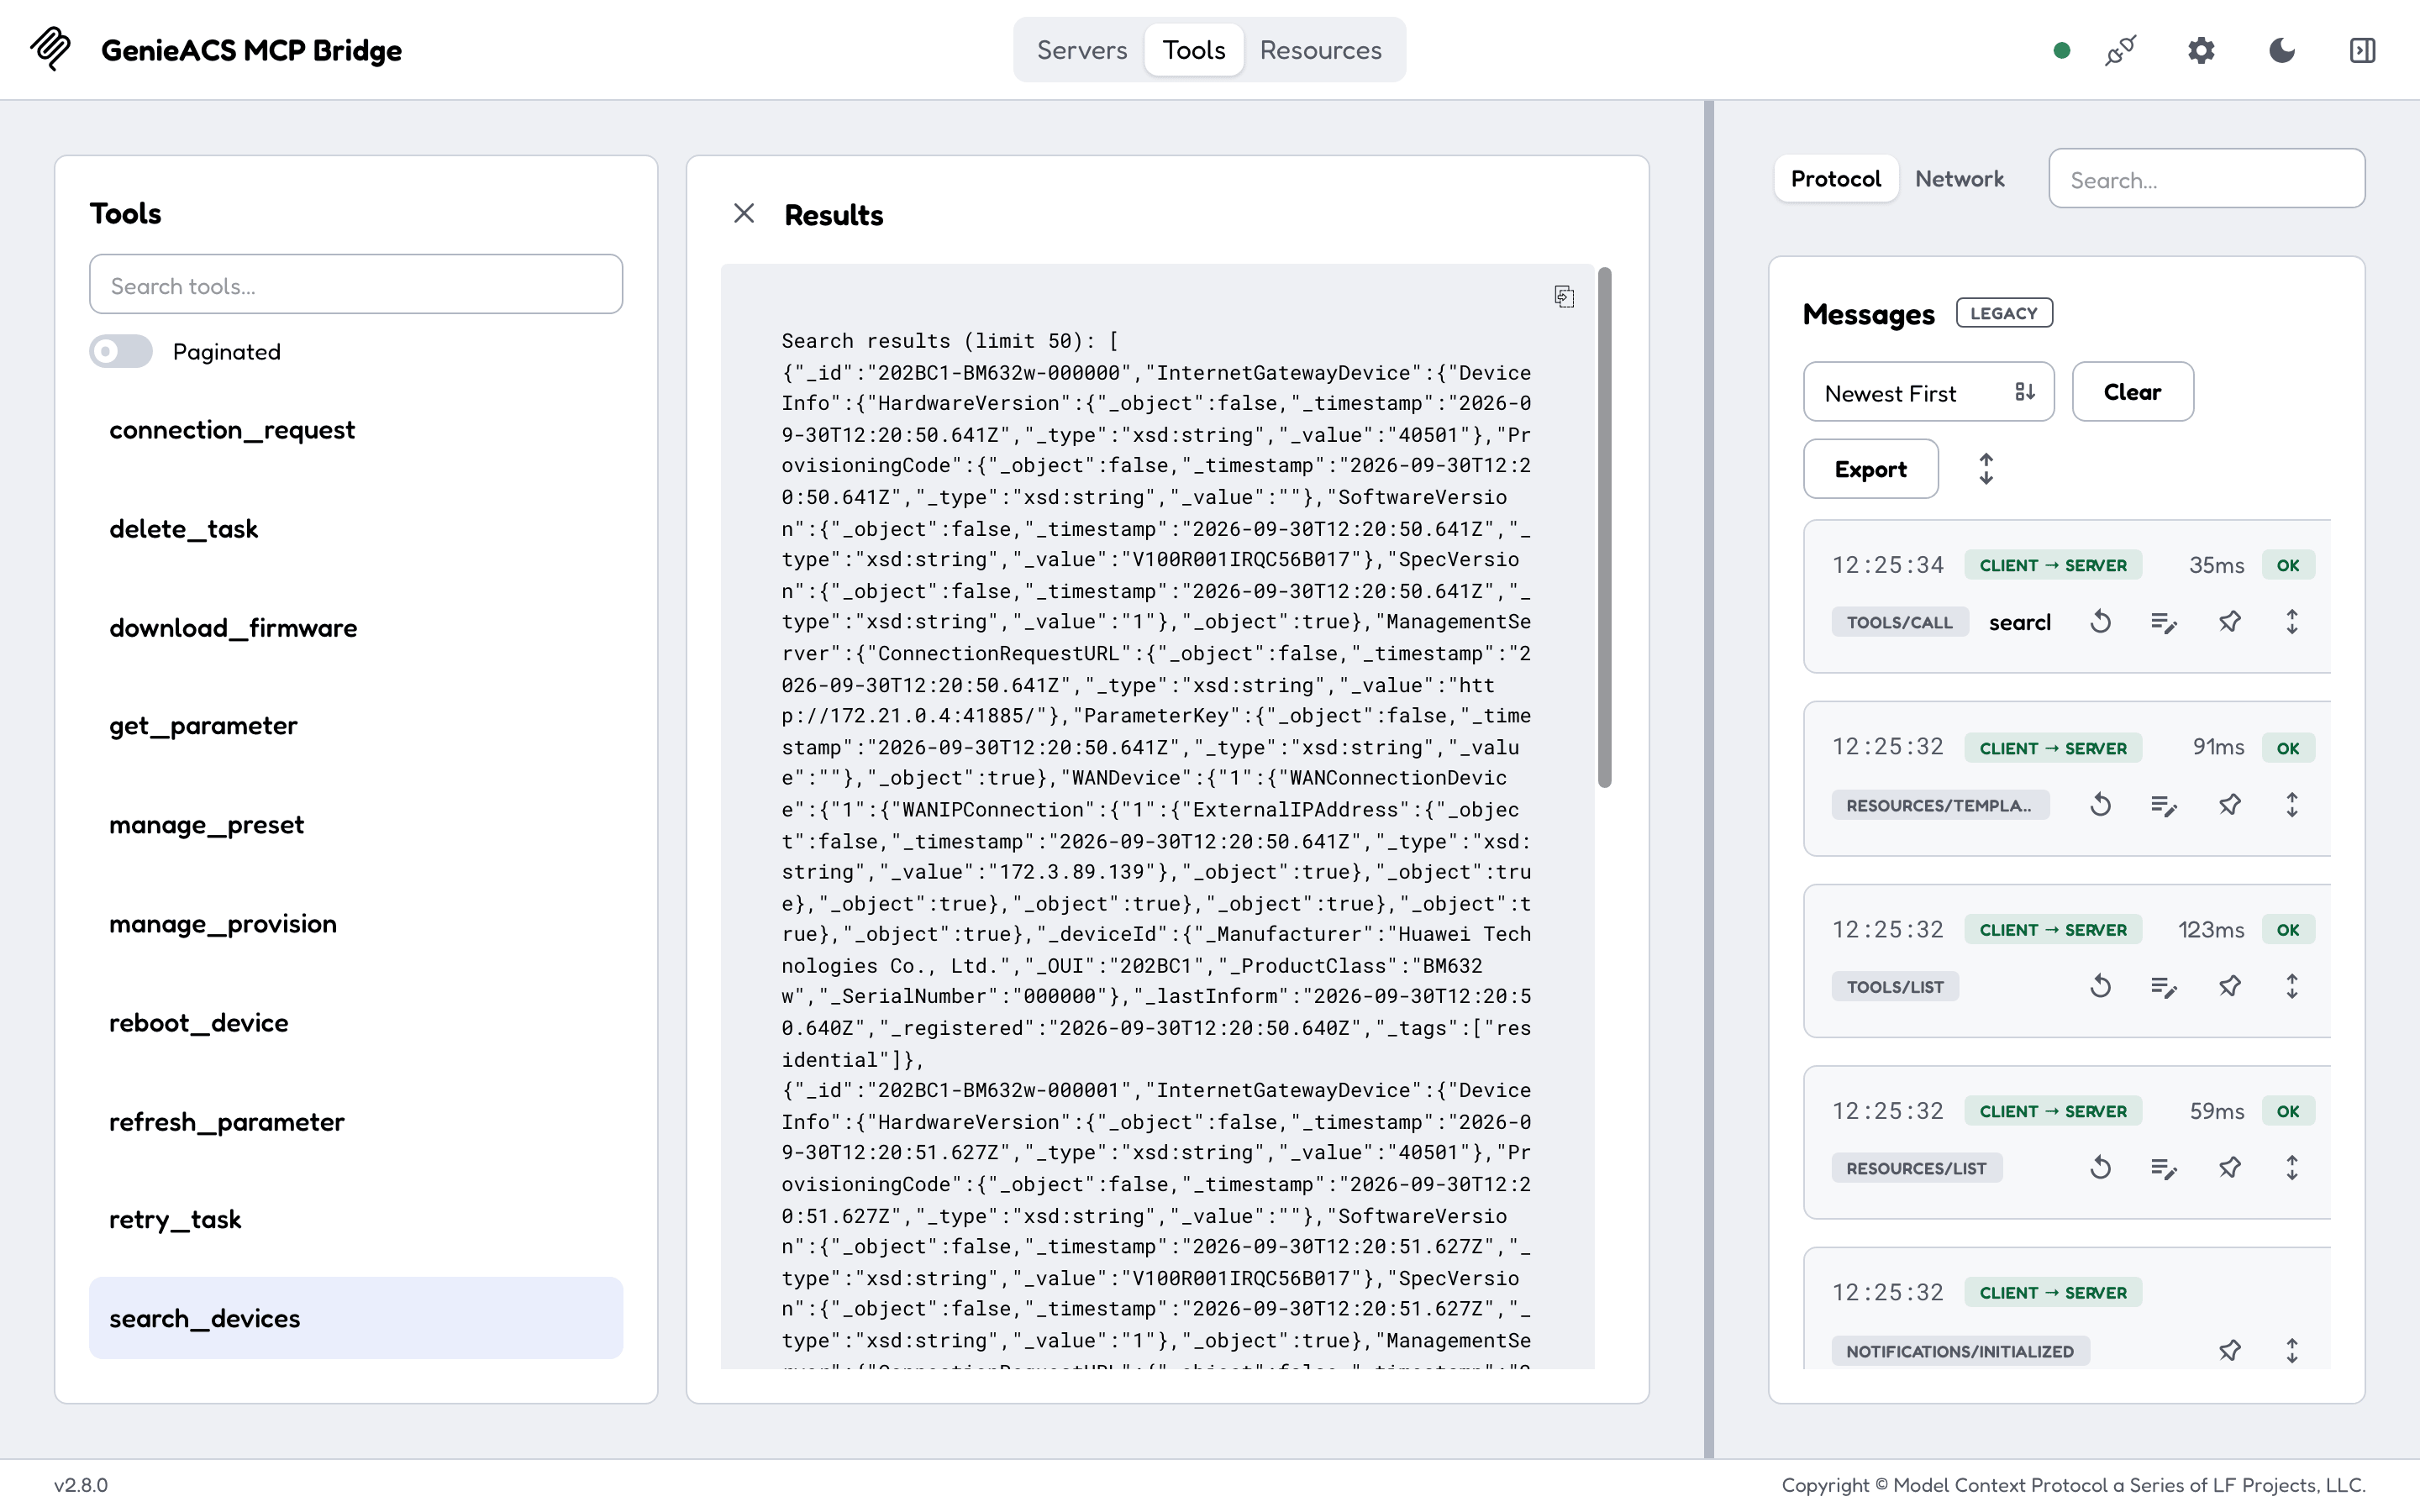Click the Results panel vertical scrollbar
This screenshot has height=1512, width=2420.
(x=1604, y=527)
